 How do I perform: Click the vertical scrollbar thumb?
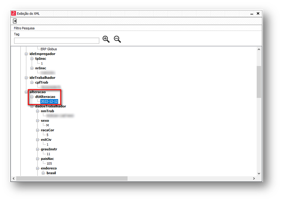(x=259, y=82)
